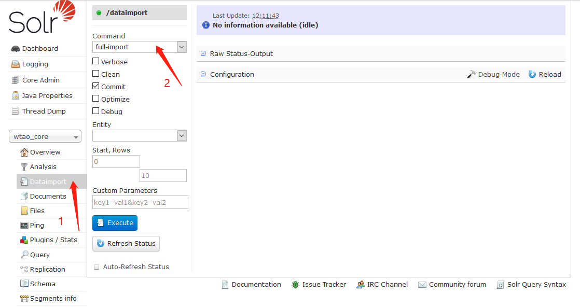580x308 pixels.
Task: Open the Schema page
Action: coord(43,284)
